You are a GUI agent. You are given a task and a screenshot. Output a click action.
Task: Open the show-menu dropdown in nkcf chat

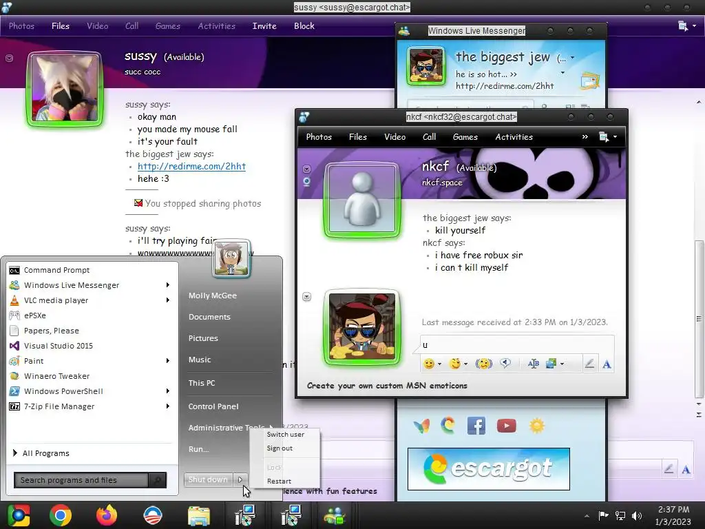click(x=608, y=137)
